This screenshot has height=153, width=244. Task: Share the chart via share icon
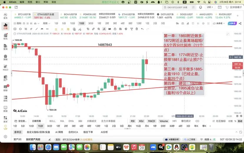click(240, 23)
